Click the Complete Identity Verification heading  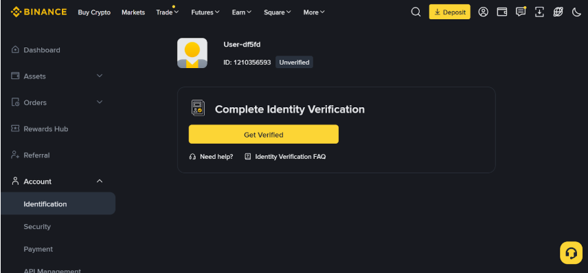pyautogui.click(x=289, y=109)
